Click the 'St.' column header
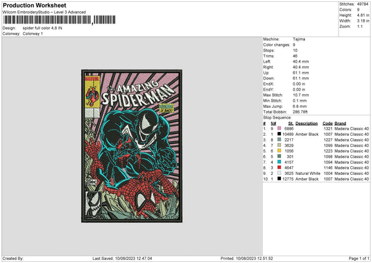This screenshot has width=372, height=263. (x=291, y=123)
